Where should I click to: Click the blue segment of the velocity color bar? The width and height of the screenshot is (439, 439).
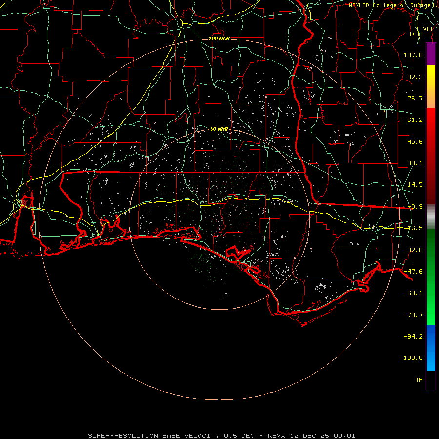(x=431, y=348)
